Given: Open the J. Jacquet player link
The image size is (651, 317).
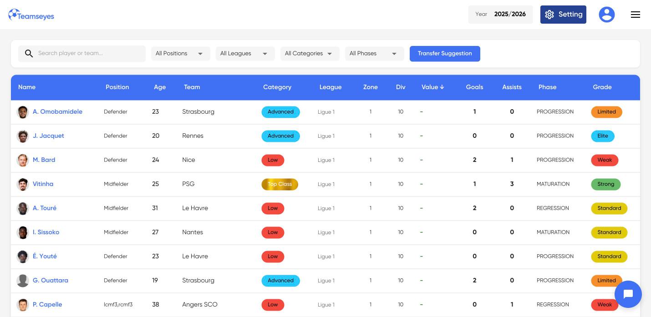Looking at the screenshot, I should [x=48, y=136].
